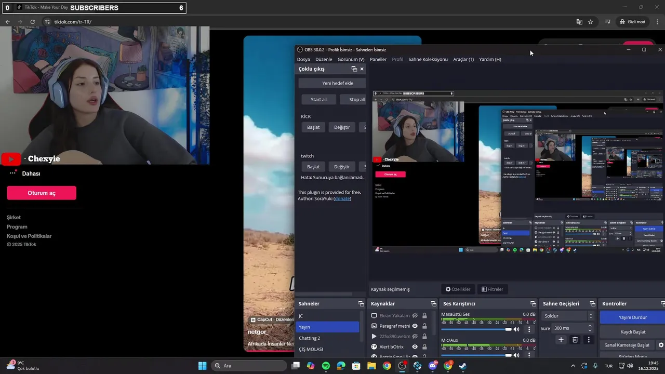Start the KICK output with Başlat
The width and height of the screenshot is (665, 374).
point(313,127)
